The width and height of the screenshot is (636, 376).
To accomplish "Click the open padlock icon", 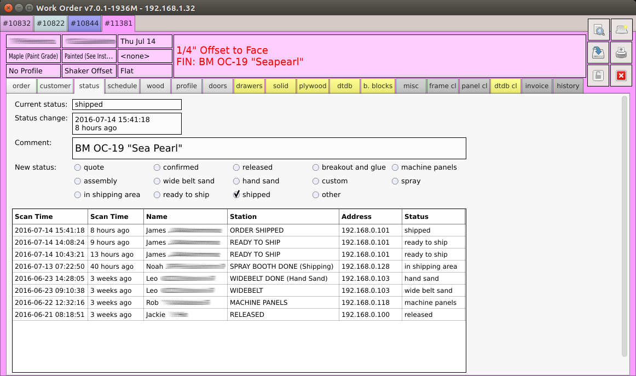I will (x=599, y=76).
